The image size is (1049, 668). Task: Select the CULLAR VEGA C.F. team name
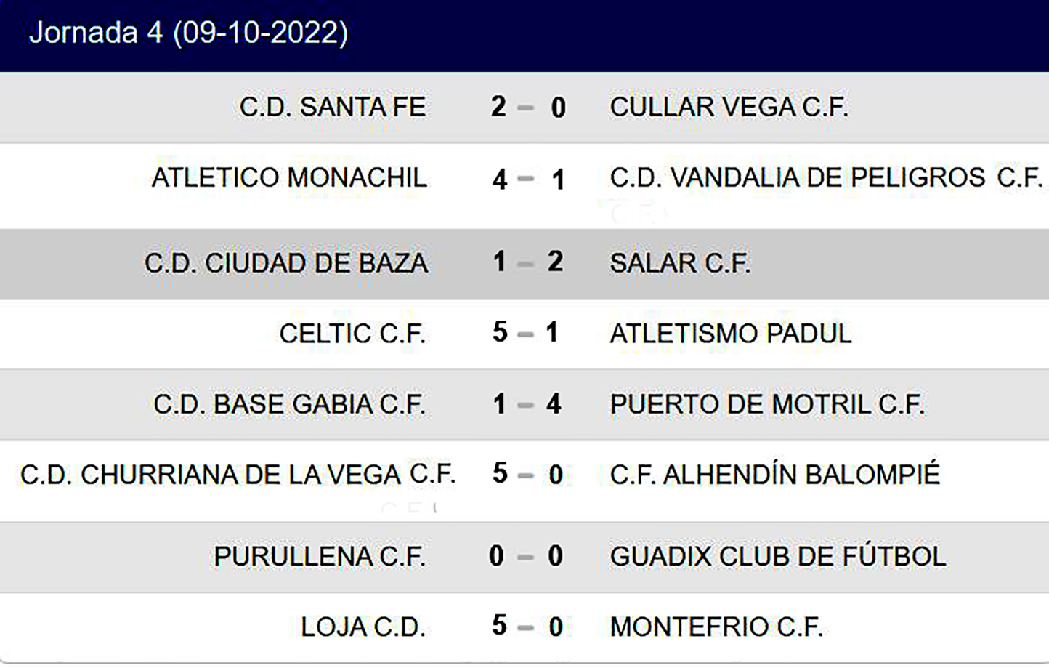(729, 108)
